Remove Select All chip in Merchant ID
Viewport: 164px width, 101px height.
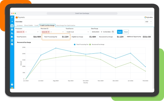49,32
